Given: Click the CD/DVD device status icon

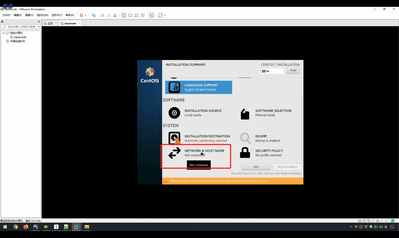Looking at the screenshot, I should (364, 221).
